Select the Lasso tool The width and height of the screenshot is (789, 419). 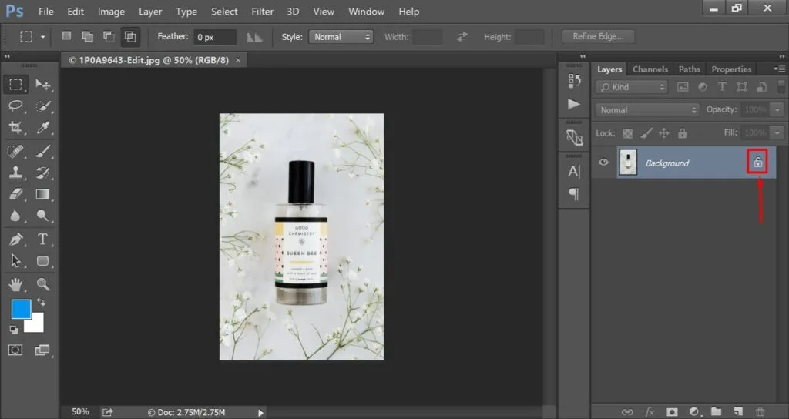click(16, 106)
